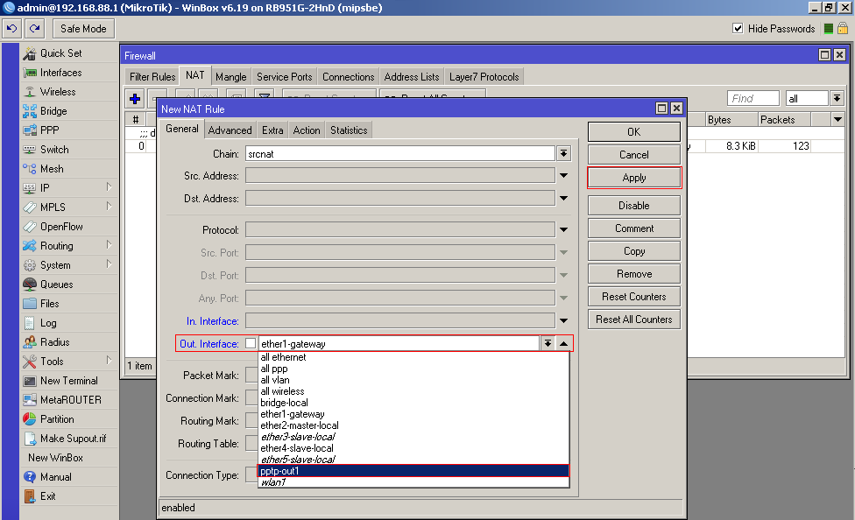This screenshot has height=520, width=855.
Task: Tick the Out. Interface invert checkbox
Action: (x=251, y=343)
